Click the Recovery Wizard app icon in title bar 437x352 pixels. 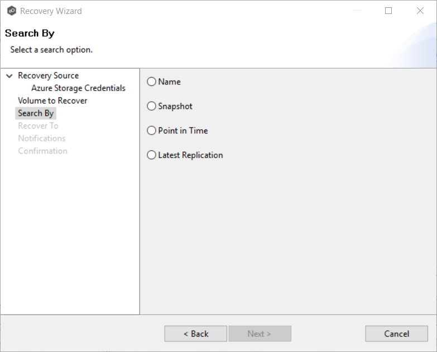[x=11, y=11]
